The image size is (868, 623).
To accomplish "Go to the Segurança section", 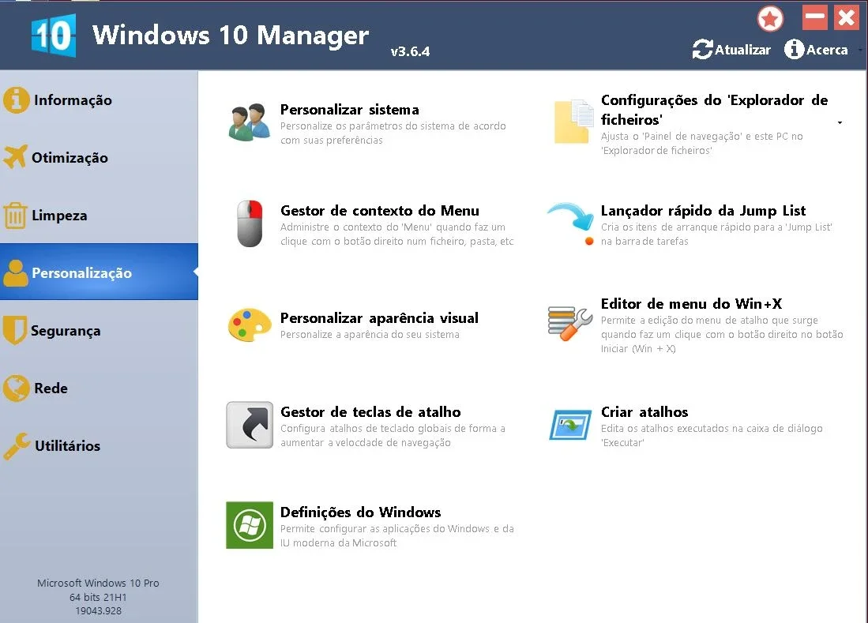I will click(99, 330).
